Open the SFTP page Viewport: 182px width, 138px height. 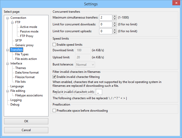[19, 41]
